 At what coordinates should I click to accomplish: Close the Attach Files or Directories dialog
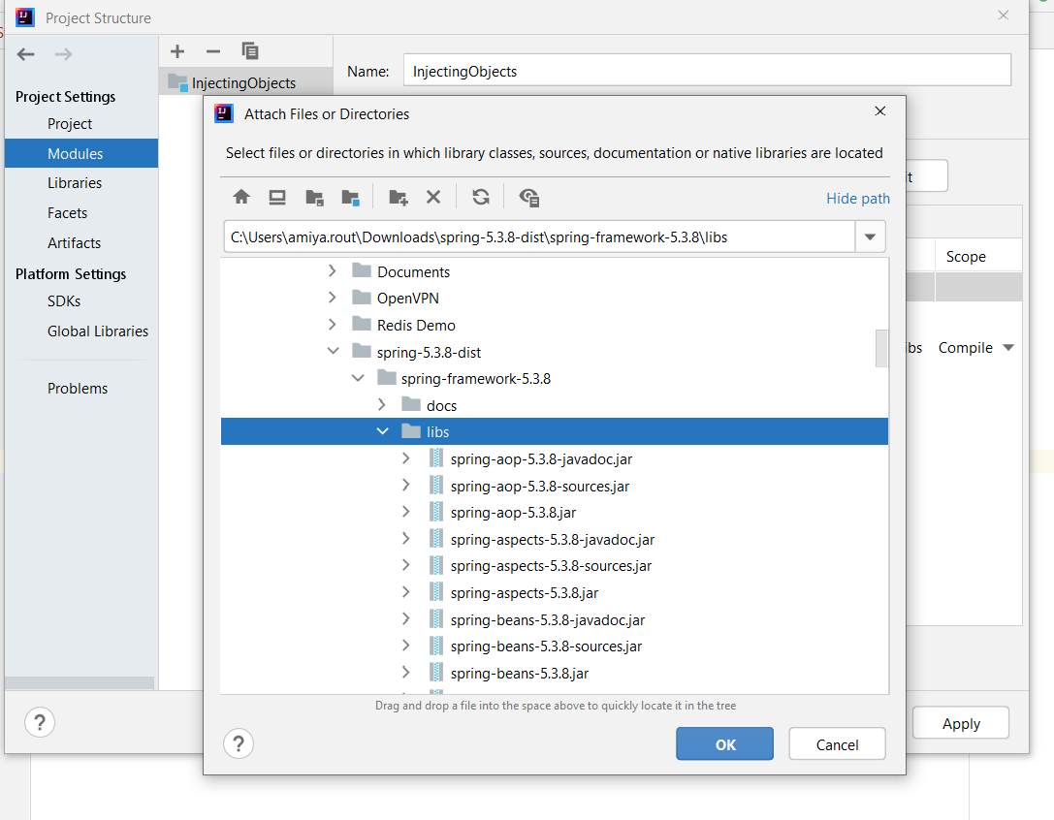pyautogui.click(x=879, y=110)
